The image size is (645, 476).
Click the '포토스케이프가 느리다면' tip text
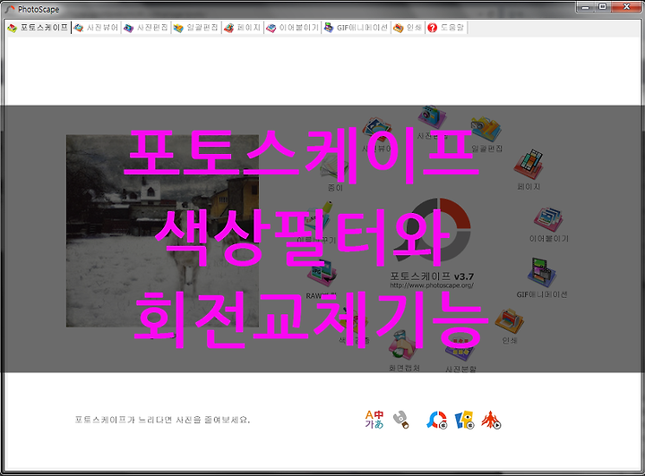click(162, 420)
